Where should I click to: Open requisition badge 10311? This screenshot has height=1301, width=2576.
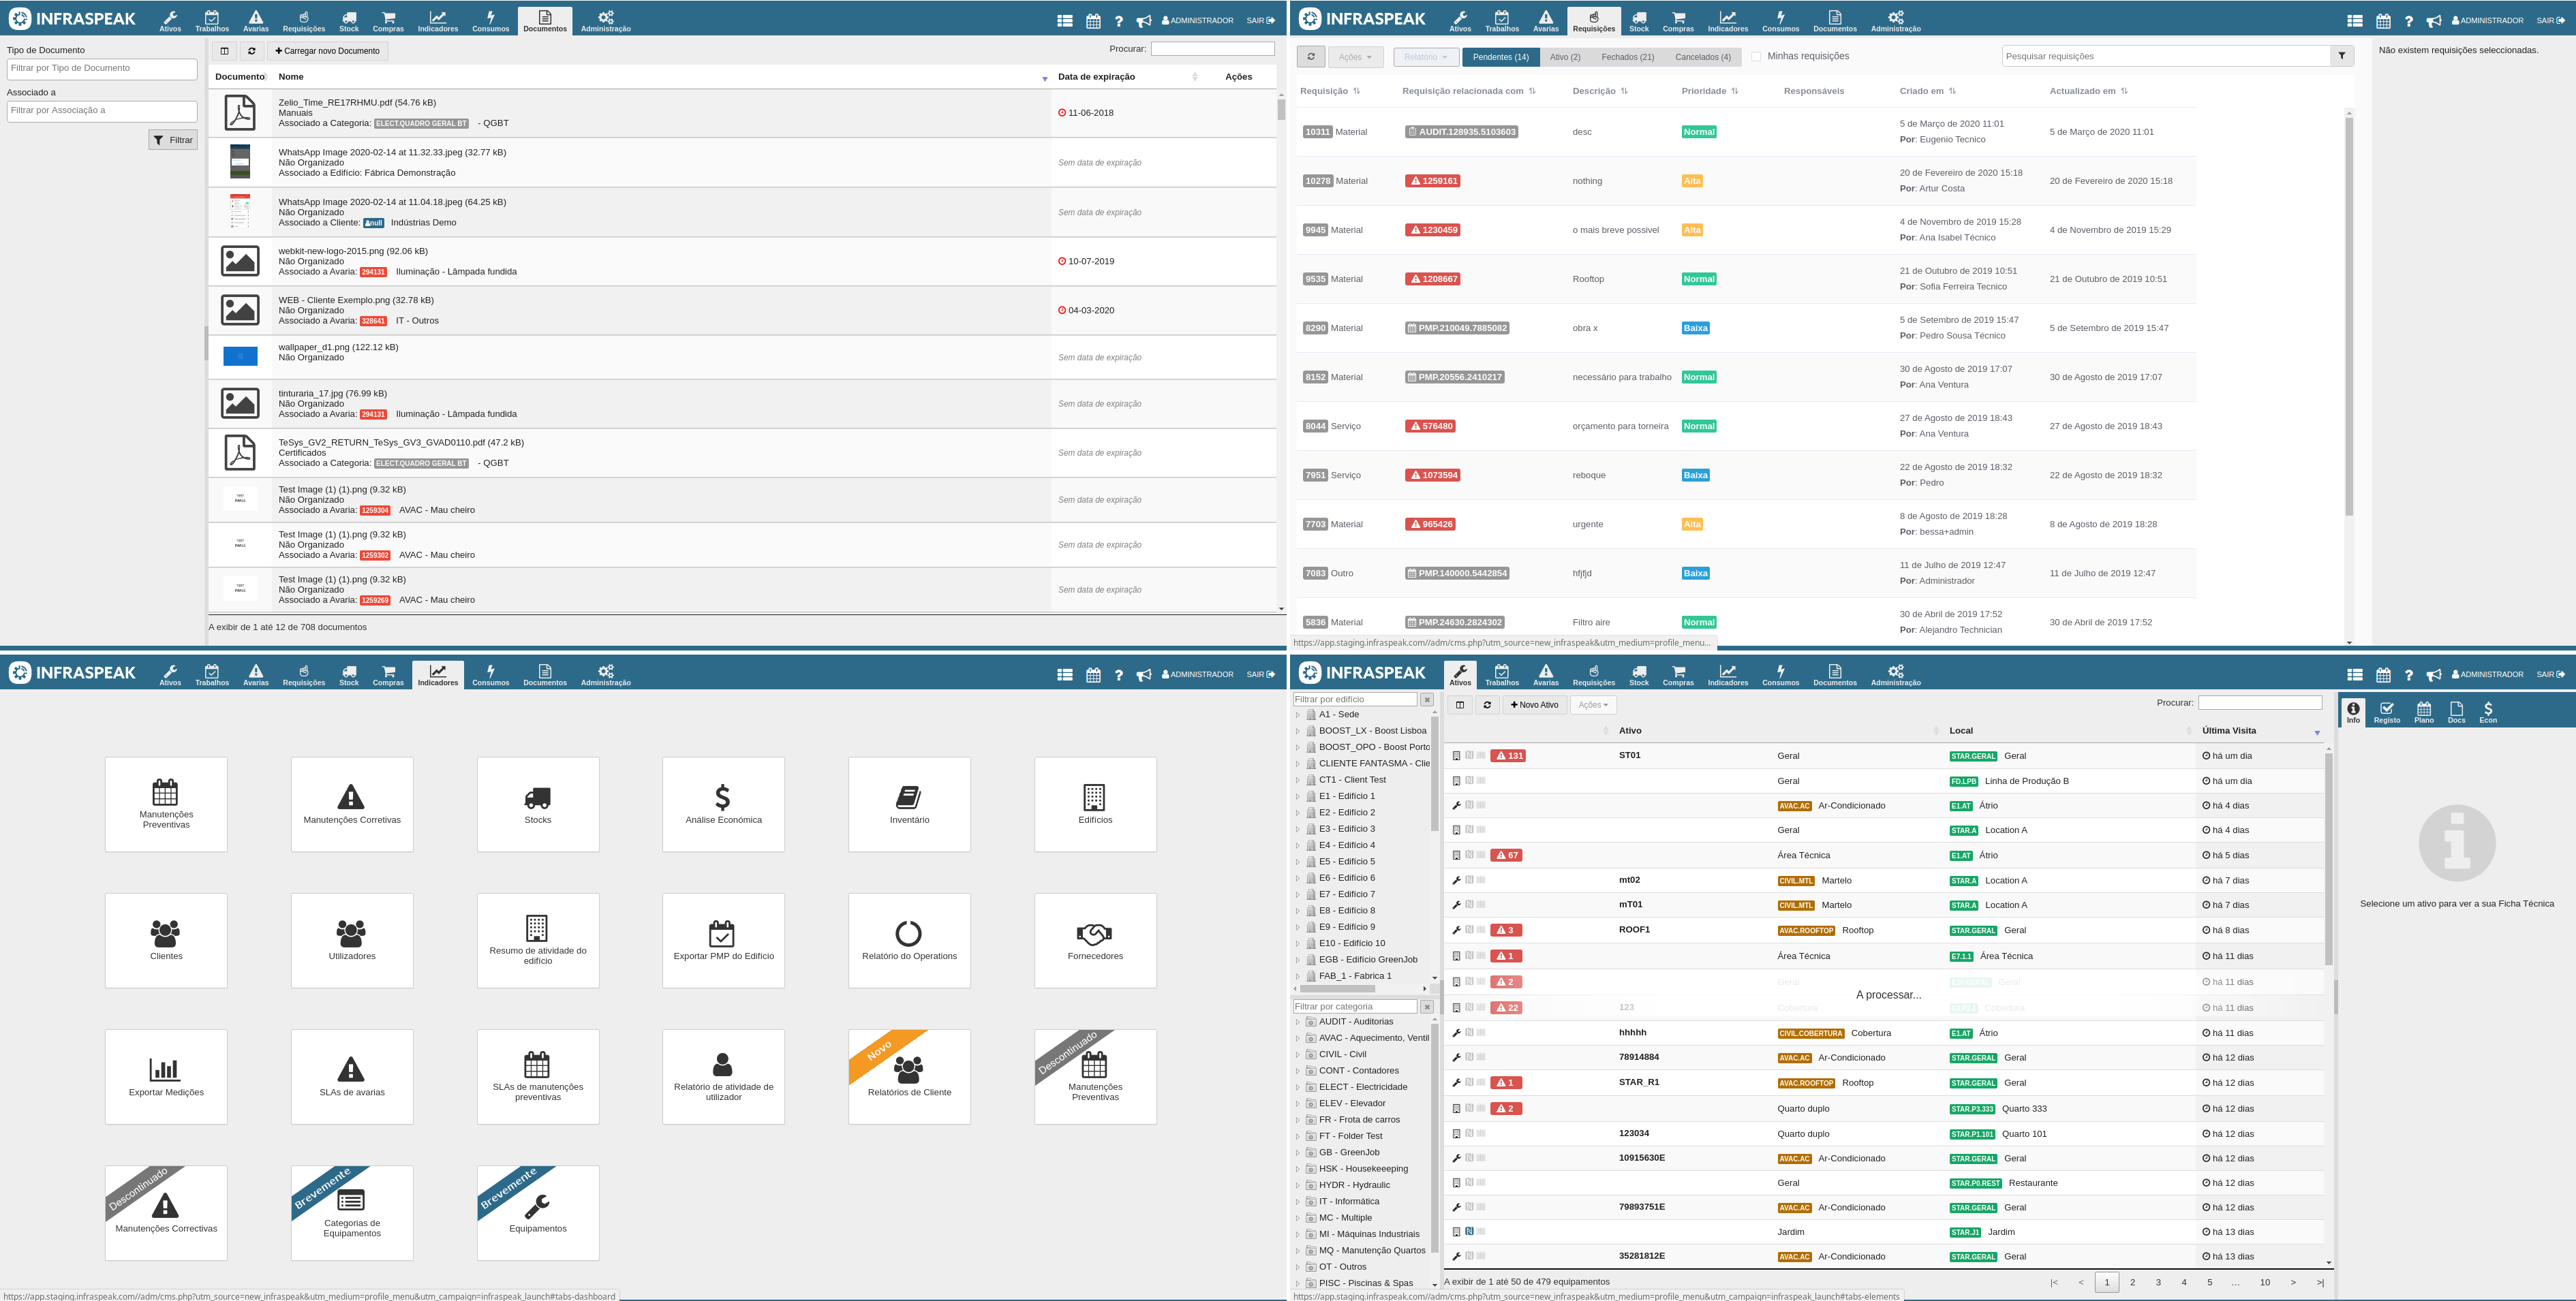click(1317, 132)
